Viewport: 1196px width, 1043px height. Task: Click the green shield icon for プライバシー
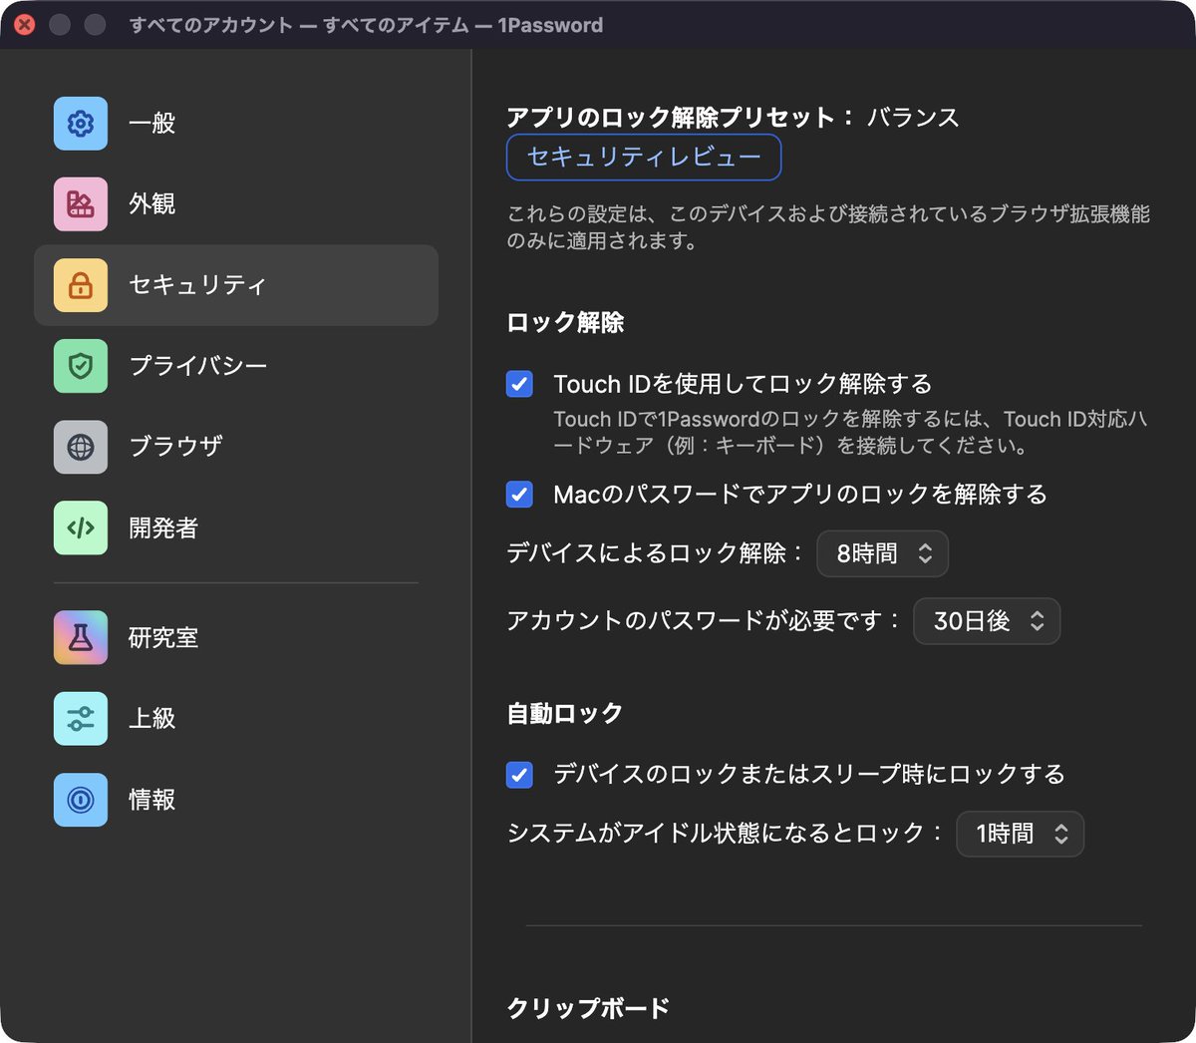tap(81, 366)
